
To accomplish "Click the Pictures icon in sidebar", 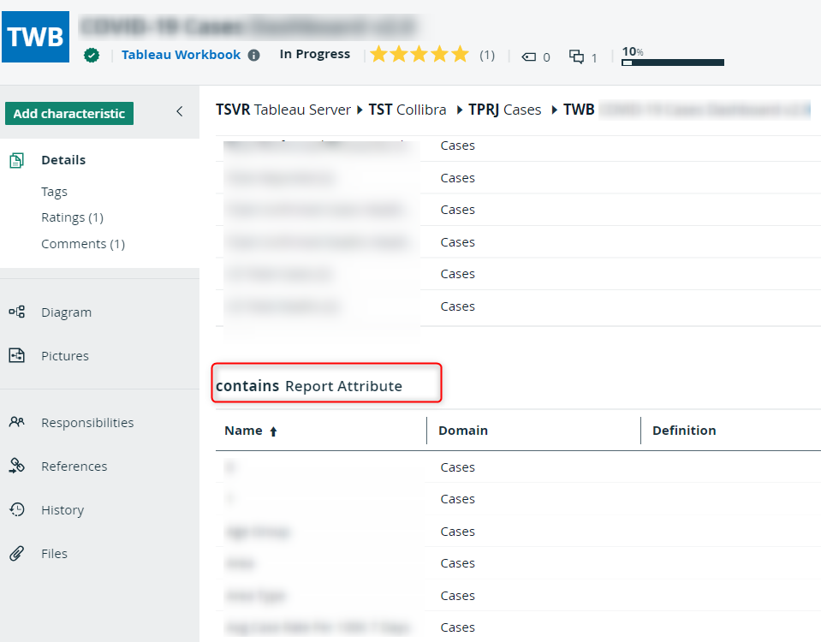I will click(x=17, y=355).
